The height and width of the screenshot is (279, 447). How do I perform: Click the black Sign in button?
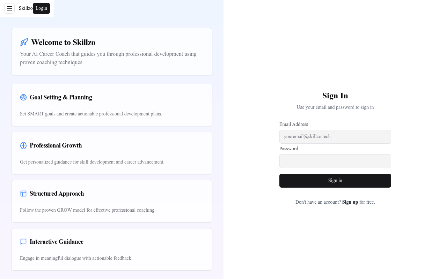pos(335,181)
